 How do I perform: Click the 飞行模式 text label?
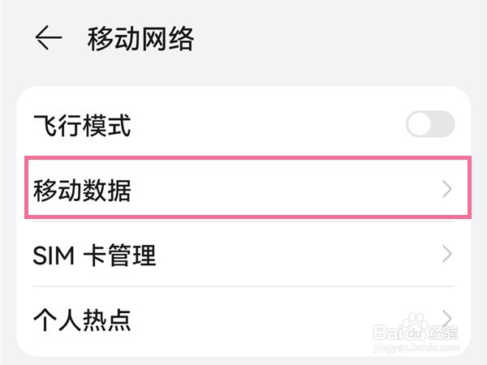(x=82, y=126)
